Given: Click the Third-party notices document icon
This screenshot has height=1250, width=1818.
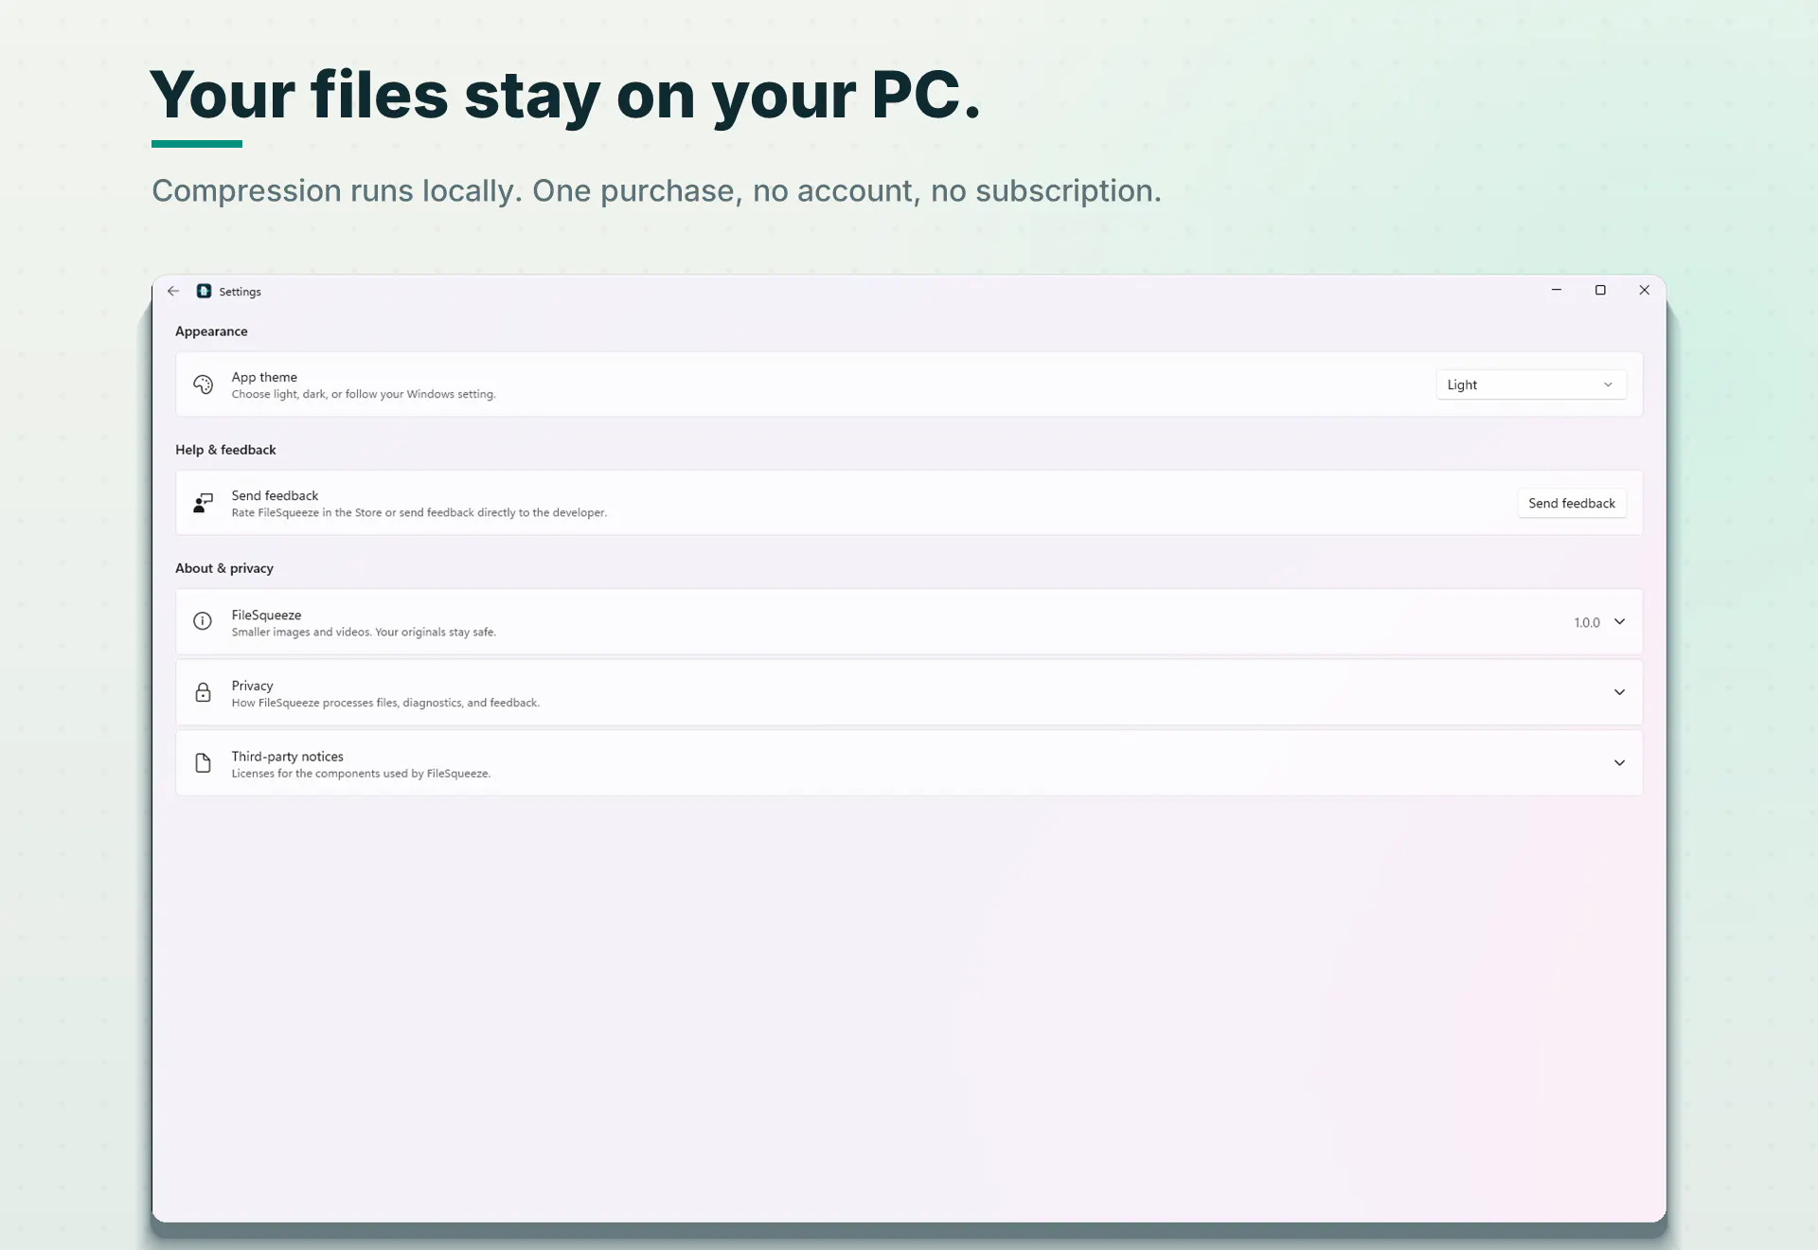Looking at the screenshot, I should pos(203,763).
